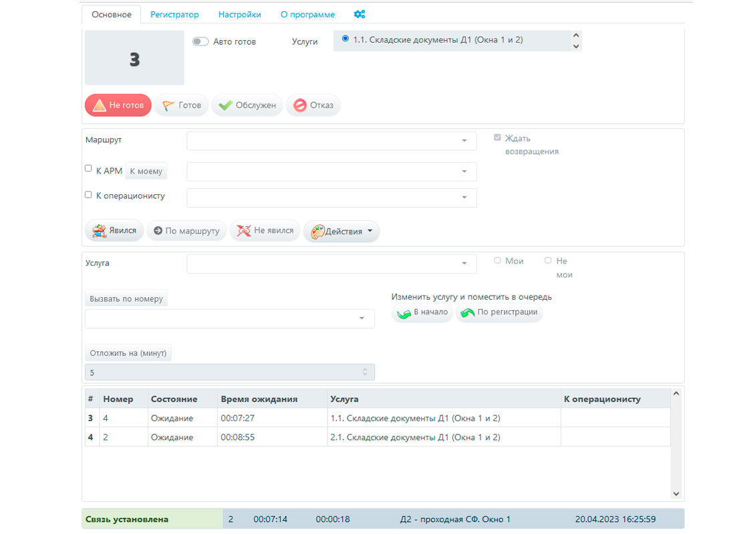Click the green checkmark on Обслужен

tap(225, 105)
